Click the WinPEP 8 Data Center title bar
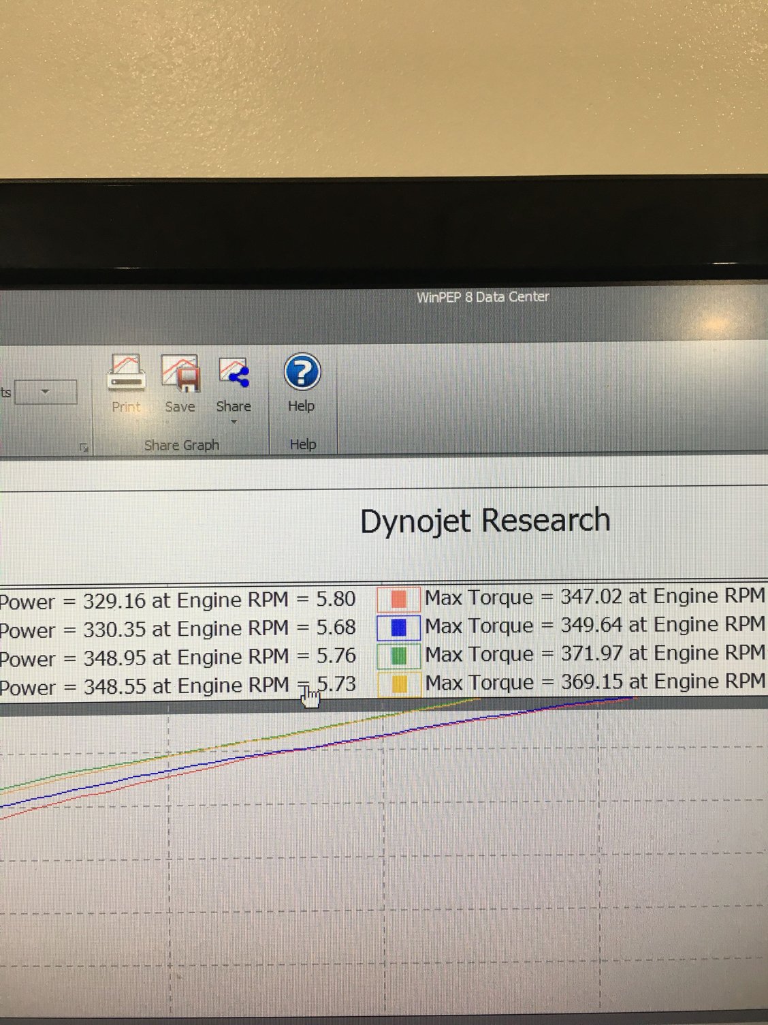The image size is (768, 1025). tap(483, 297)
